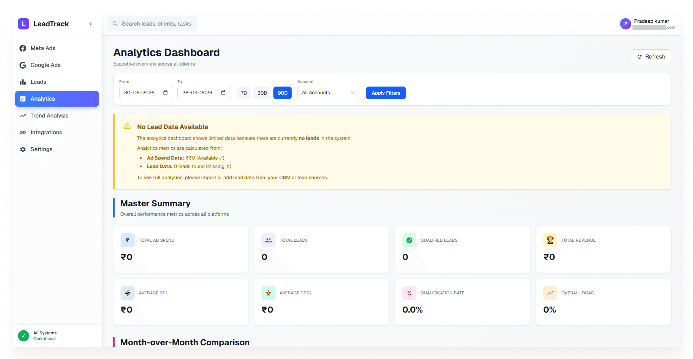Click the lightning icon on Average CPL

pyautogui.click(x=128, y=293)
